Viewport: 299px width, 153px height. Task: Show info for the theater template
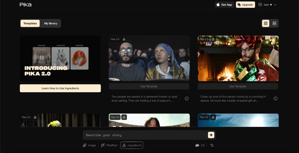pos(187,99)
